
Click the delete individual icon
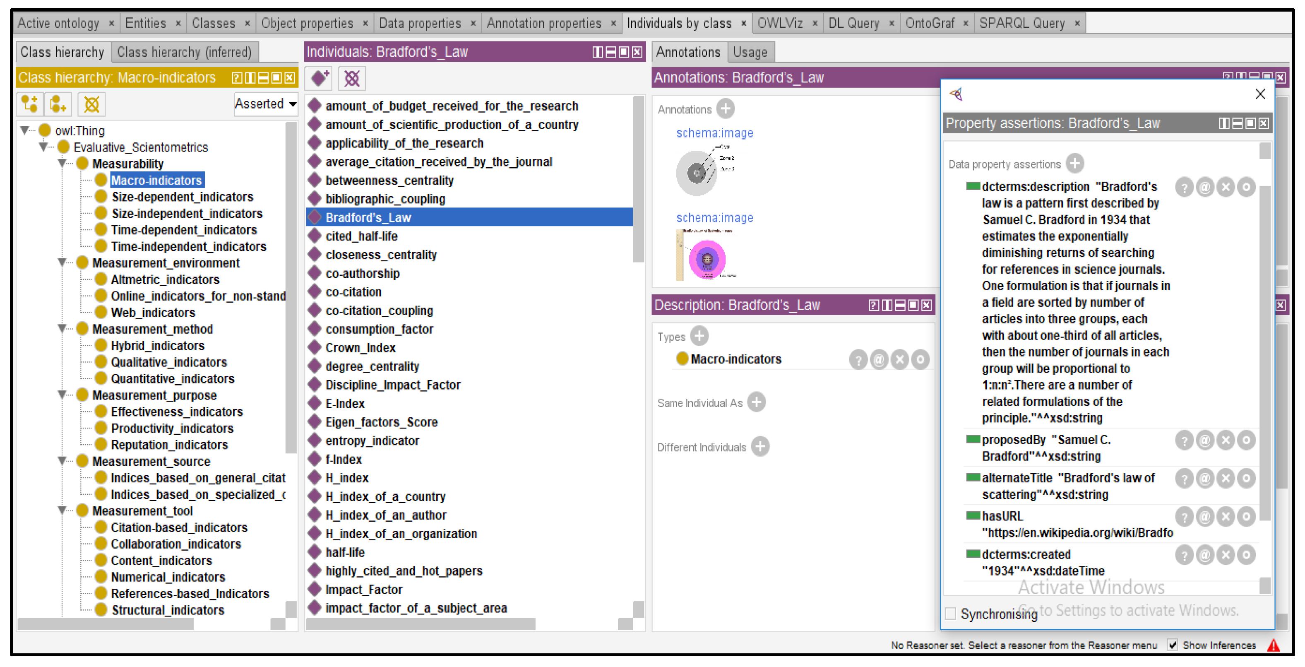[351, 79]
